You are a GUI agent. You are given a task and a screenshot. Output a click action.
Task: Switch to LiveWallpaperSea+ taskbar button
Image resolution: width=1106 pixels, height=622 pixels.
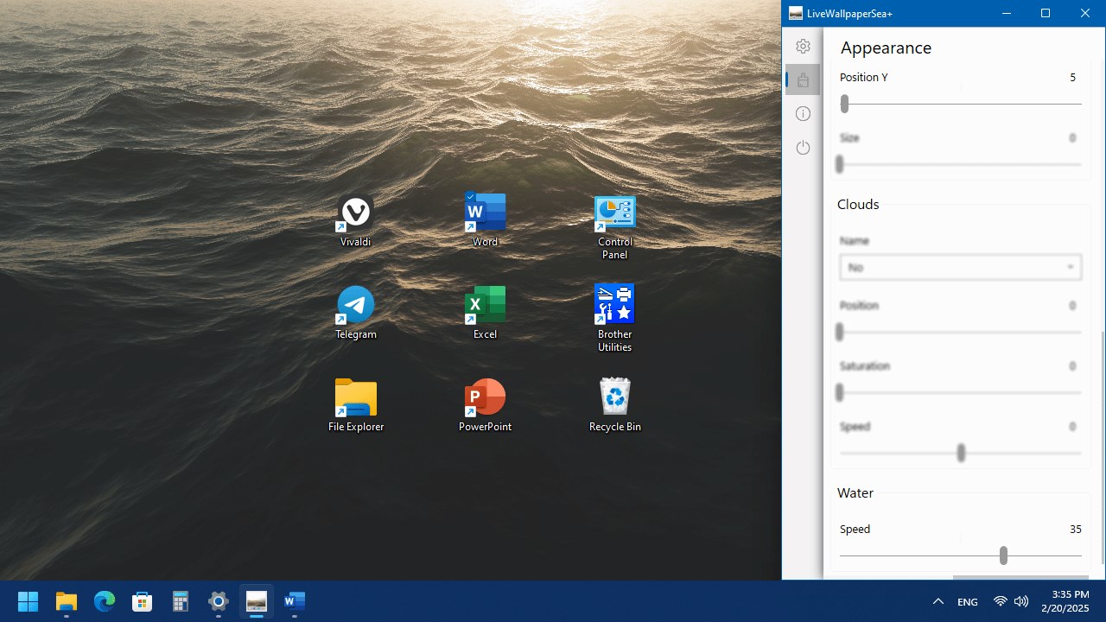257,601
